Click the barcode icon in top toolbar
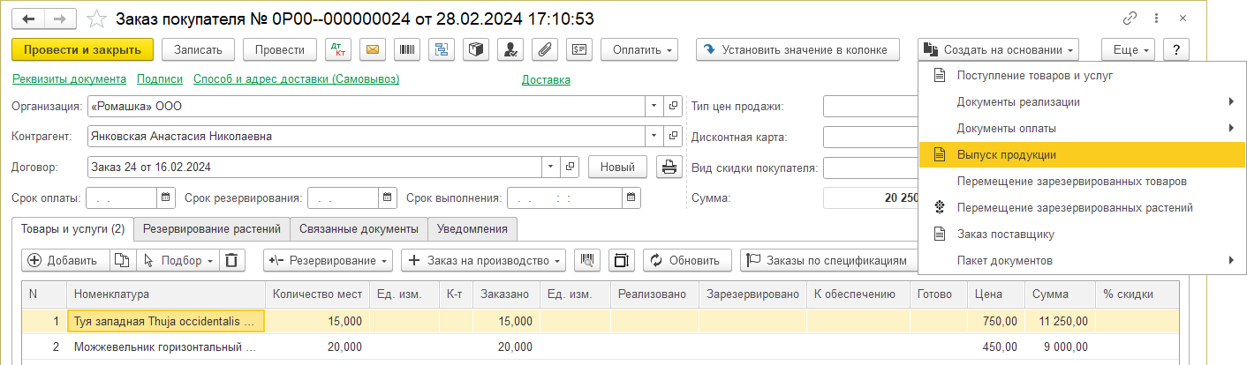 click(406, 50)
